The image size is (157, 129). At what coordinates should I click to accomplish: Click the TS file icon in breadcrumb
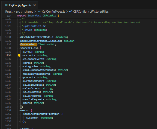(39, 12)
